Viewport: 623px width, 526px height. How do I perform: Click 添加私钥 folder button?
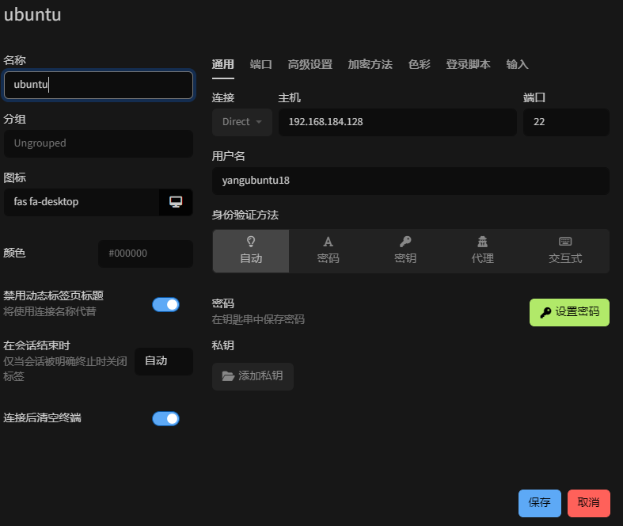pos(253,376)
